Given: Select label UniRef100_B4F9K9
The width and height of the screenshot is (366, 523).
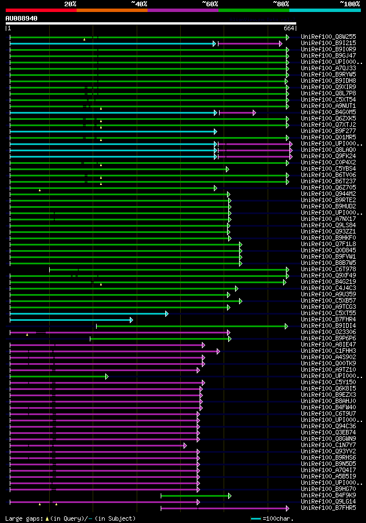Looking at the screenshot, I should coord(328,496).
